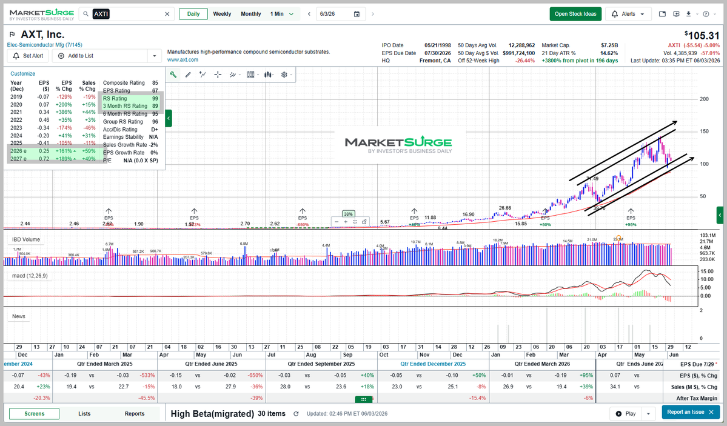Click the search magnifier icon
The width and height of the screenshot is (727, 426).
pos(85,14)
